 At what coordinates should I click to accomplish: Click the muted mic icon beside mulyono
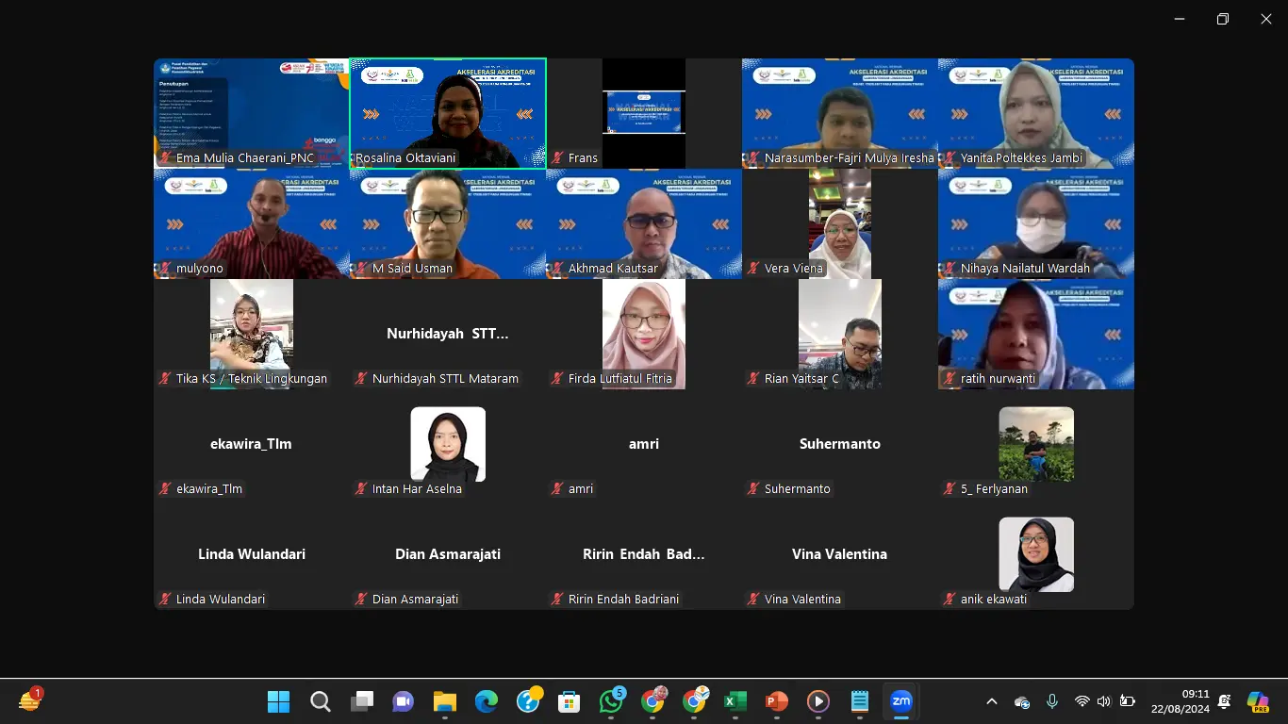[167, 269]
